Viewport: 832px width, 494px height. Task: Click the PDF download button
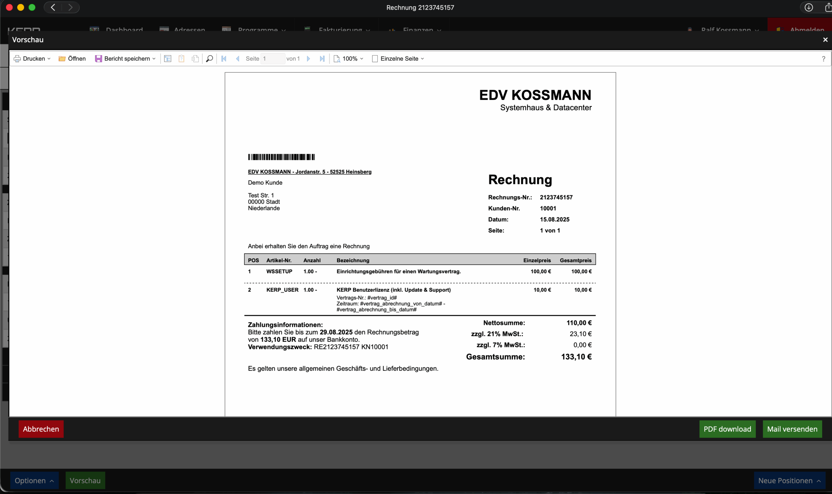pyautogui.click(x=727, y=429)
